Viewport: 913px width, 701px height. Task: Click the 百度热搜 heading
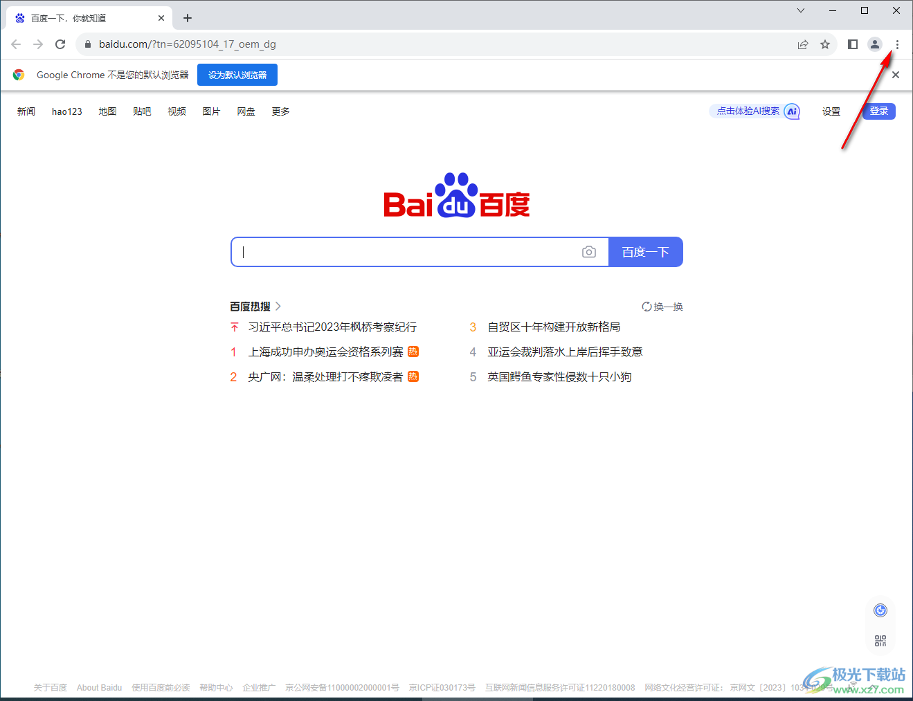[x=250, y=307]
